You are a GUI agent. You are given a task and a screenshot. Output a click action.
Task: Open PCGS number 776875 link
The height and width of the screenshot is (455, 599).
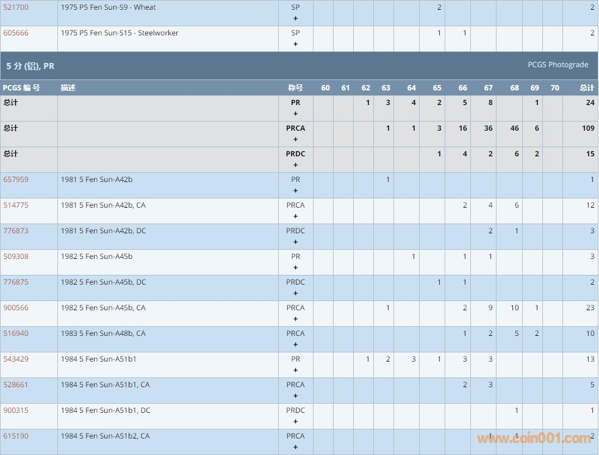(16, 282)
